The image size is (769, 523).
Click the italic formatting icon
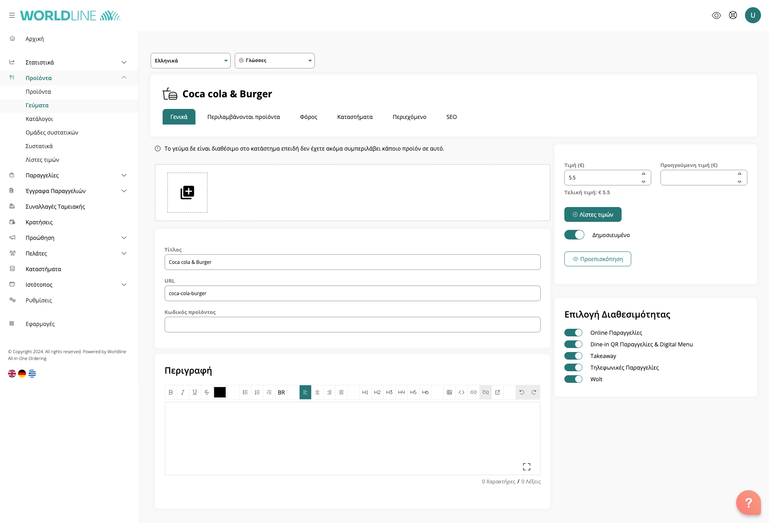(x=183, y=392)
